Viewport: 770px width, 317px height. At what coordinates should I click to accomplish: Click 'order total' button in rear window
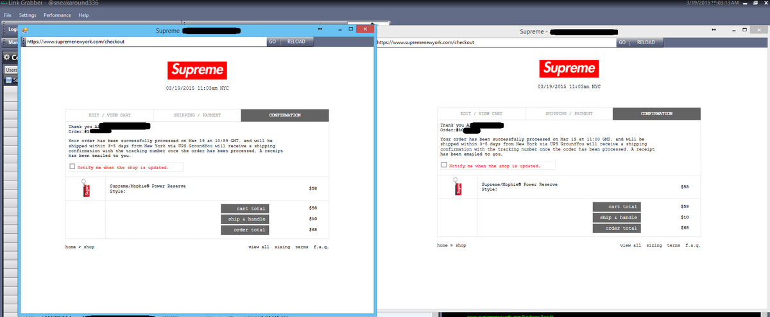point(616,228)
